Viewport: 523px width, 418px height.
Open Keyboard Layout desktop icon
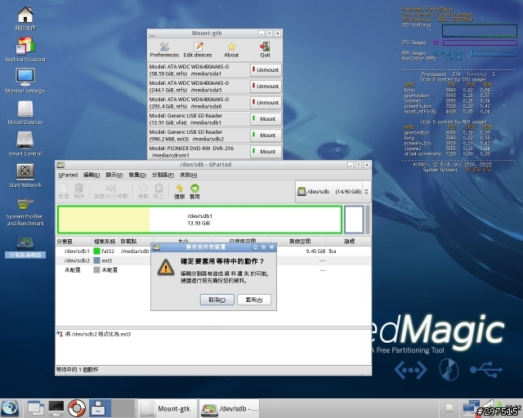point(25,50)
